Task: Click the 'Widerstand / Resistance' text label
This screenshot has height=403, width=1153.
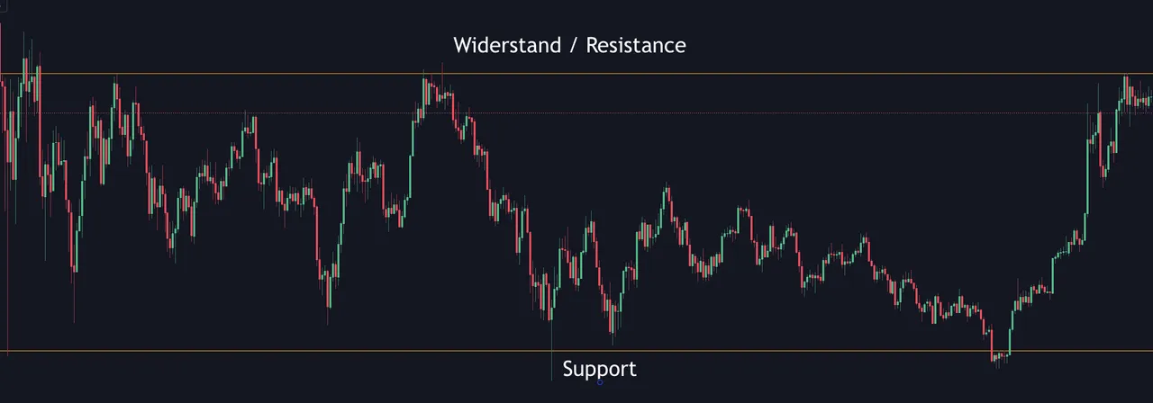Action: (x=569, y=45)
